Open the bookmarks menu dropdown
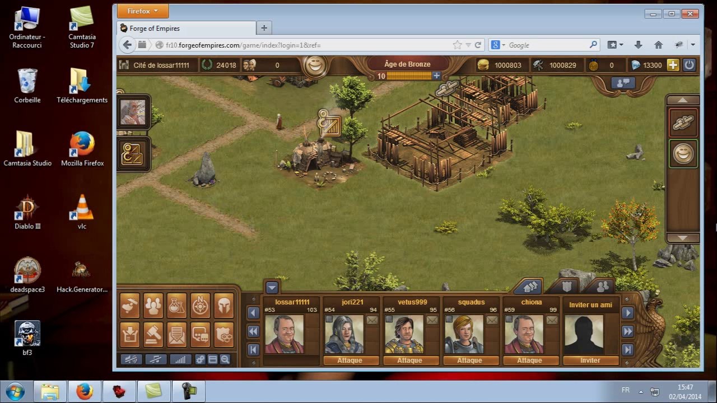 [615, 45]
